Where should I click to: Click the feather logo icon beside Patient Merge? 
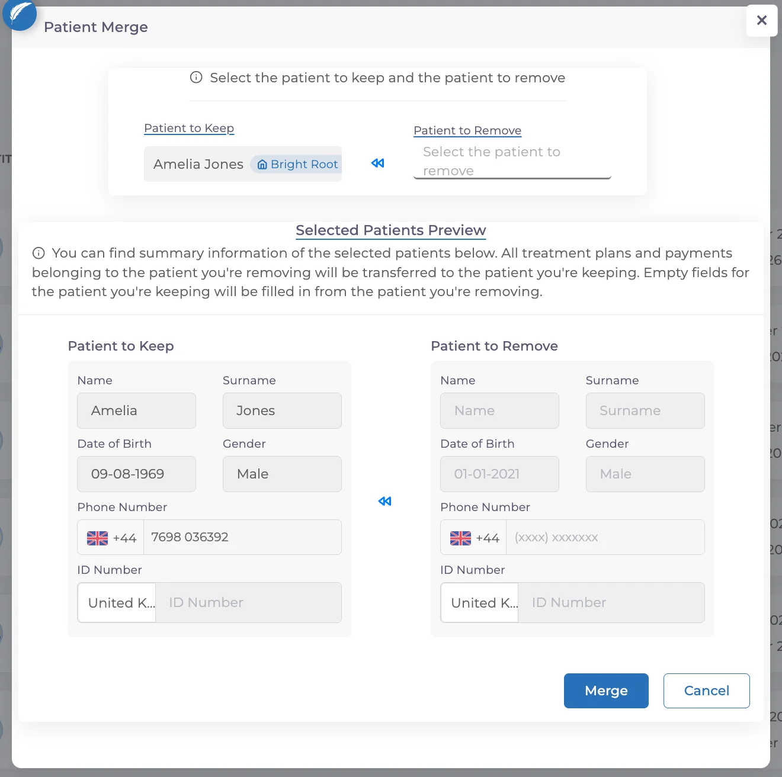20,14
